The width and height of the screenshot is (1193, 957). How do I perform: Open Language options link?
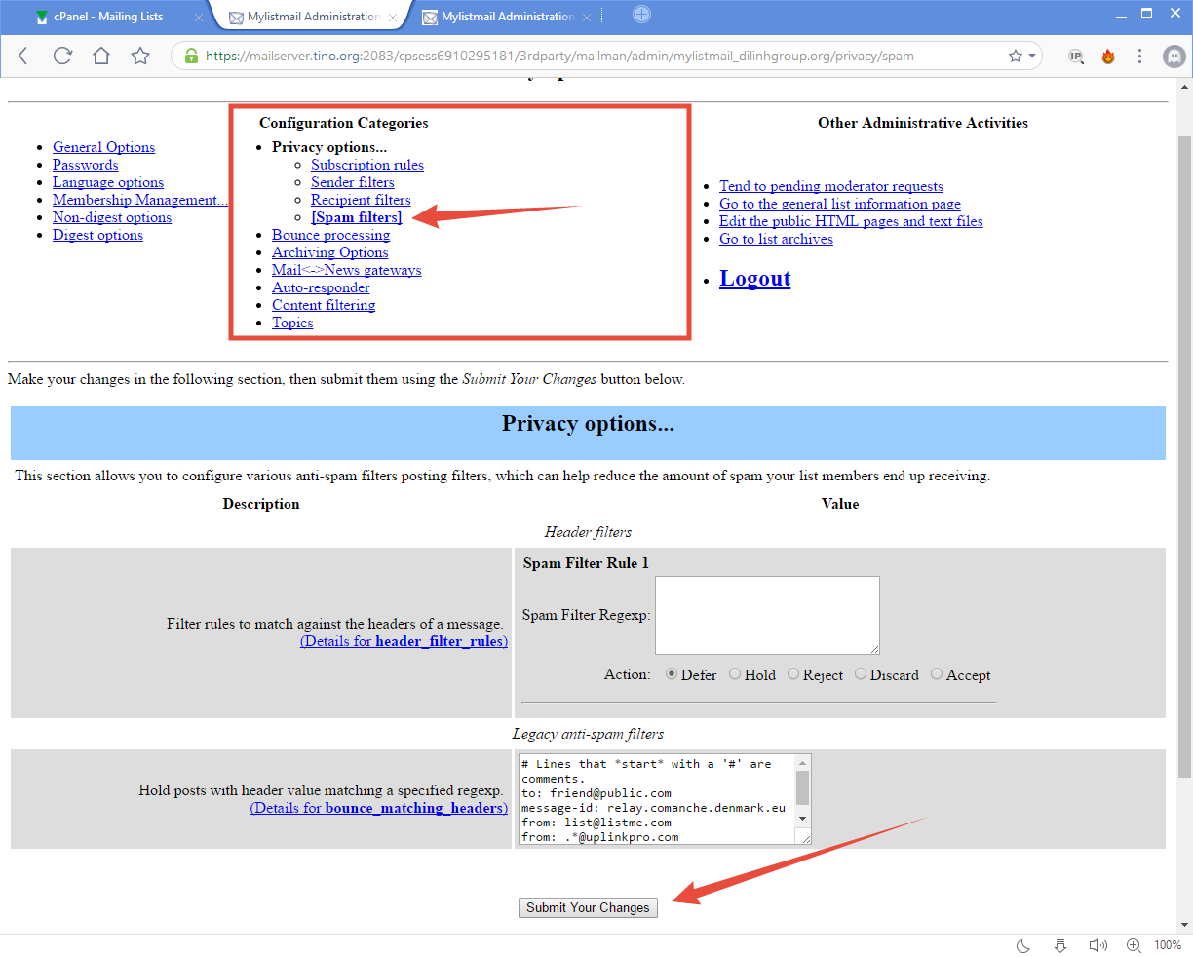pyautogui.click(x=108, y=182)
